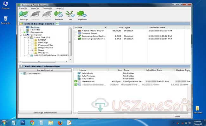Screen dimensions: 206x126
Task: Open the Help menu
Action: (60, 9)
